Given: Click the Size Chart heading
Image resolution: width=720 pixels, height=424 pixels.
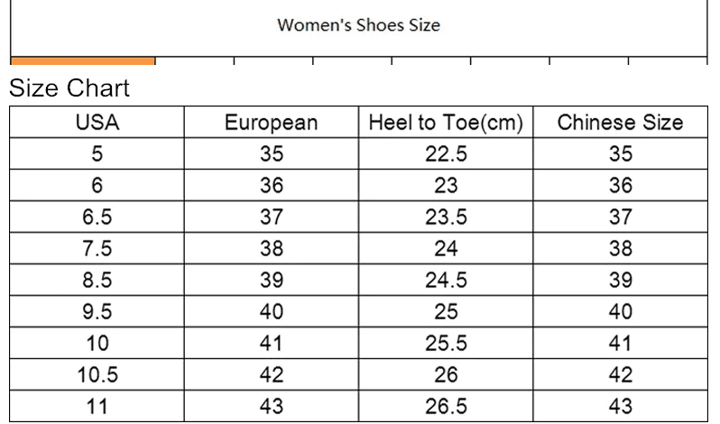Looking at the screenshot, I should [69, 89].
